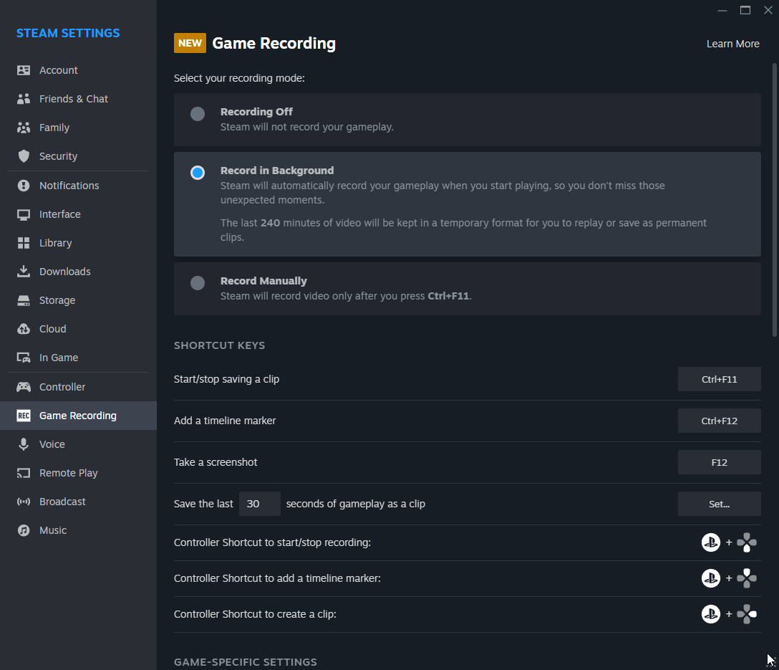The height and width of the screenshot is (670, 779).
Task: Click the SHORTCUT KEYS section heading
Action: 219,345
